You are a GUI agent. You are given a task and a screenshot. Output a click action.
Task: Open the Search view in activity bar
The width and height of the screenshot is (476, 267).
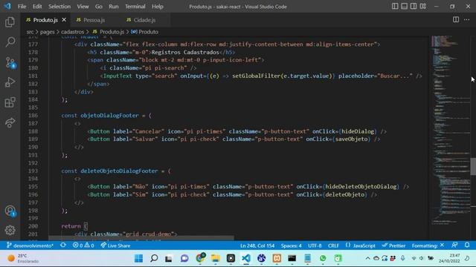tap(10, 42)
